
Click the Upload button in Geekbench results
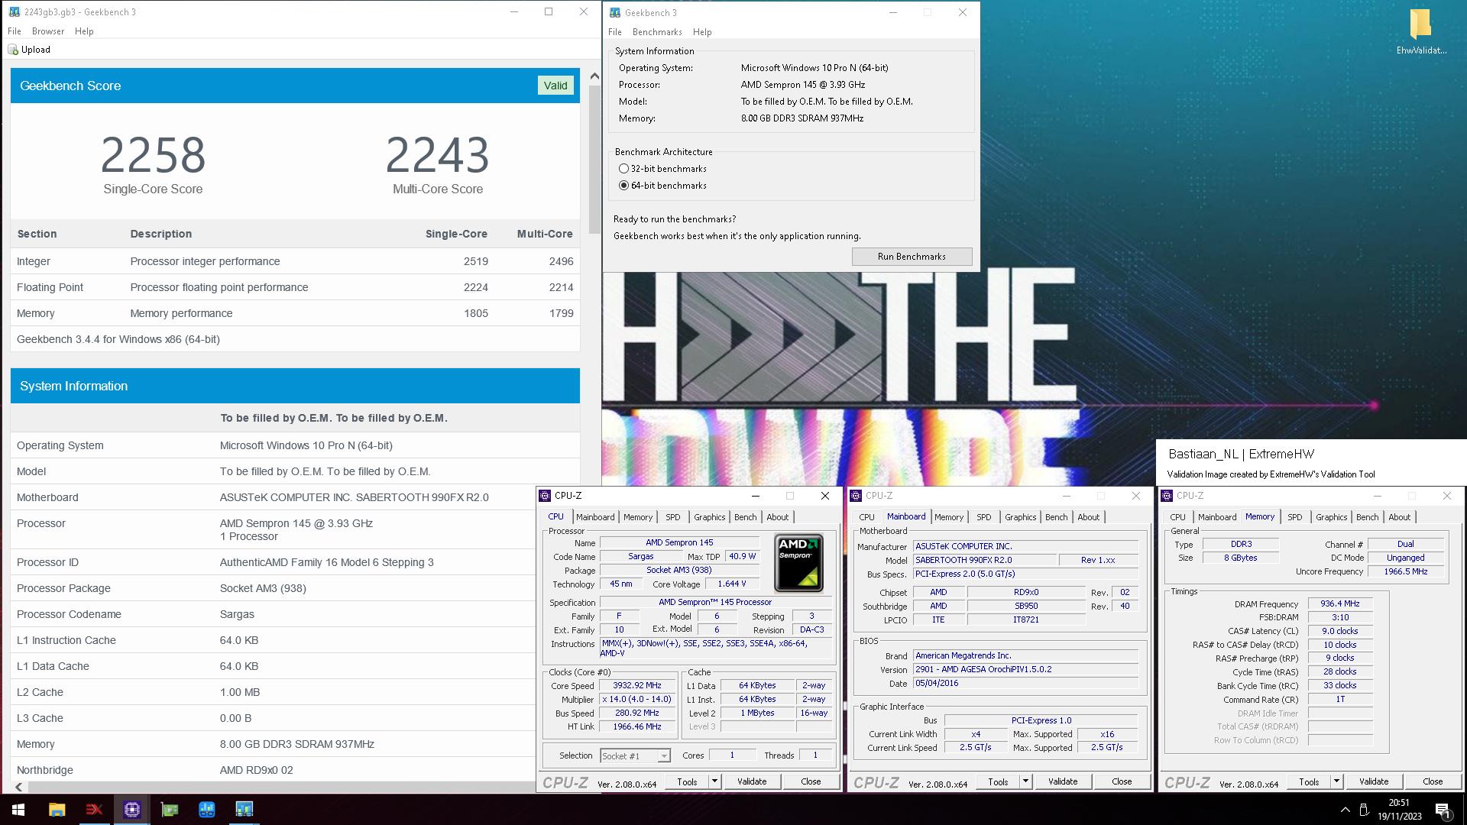[29, 50]
